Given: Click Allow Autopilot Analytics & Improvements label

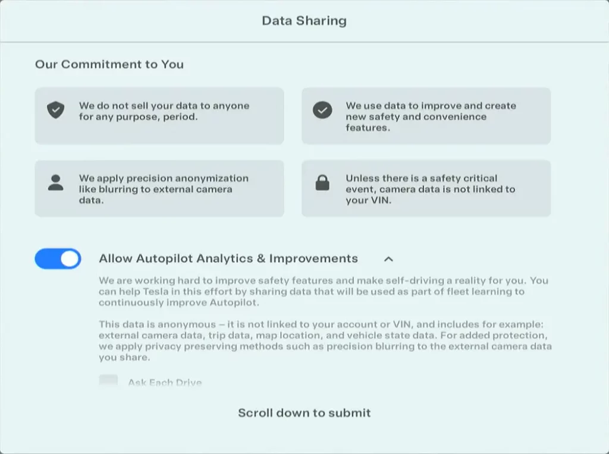Looking at the screenshot, I should click(228, 258).
